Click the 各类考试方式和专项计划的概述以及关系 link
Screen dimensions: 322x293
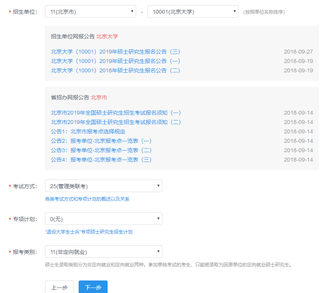[x=87, y=199]
